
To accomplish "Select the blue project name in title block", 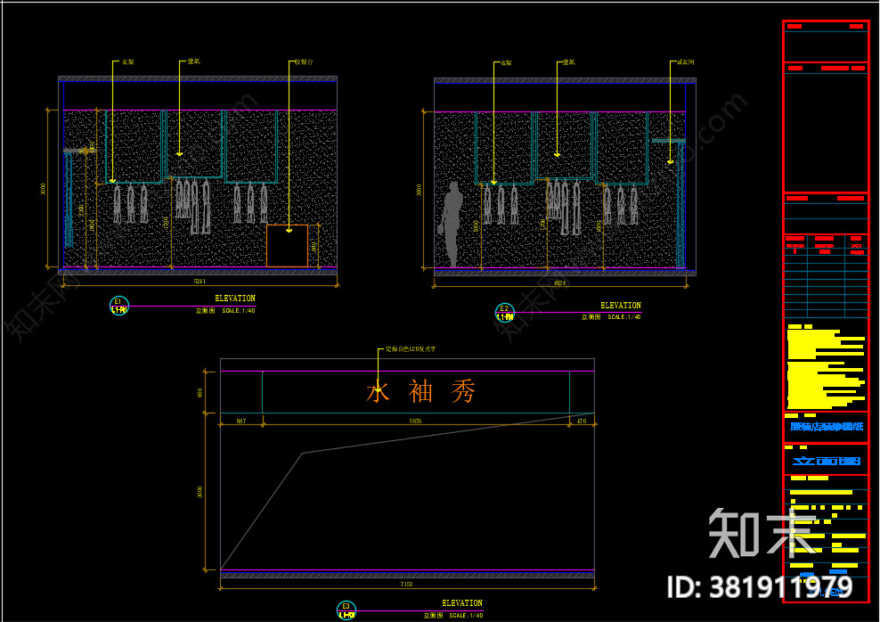I will (x=827, y=427).
